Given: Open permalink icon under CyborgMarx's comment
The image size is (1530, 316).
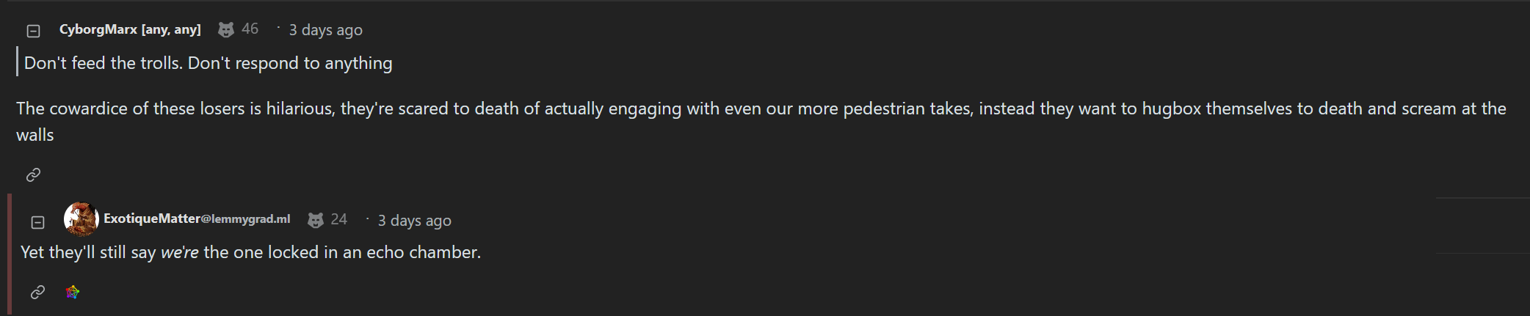Looking at the screenshot, I should (33, 174).
